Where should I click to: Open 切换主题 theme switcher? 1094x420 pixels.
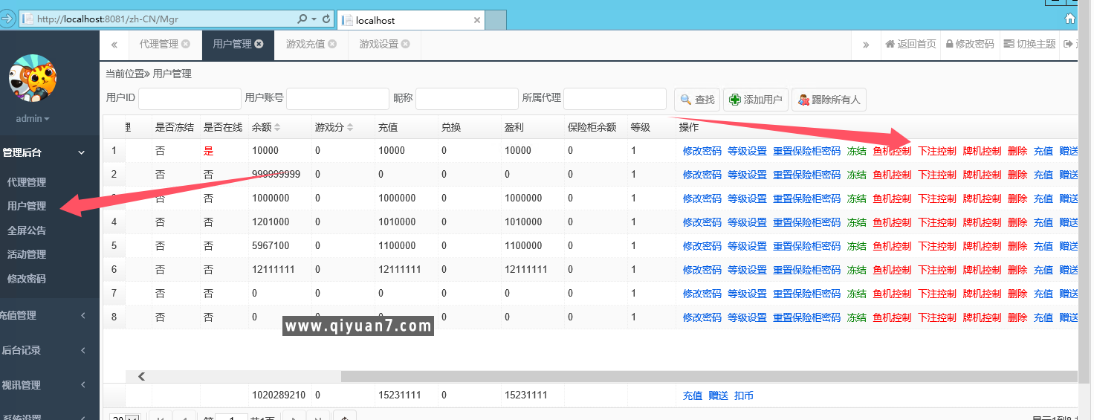pos(1029,44)
